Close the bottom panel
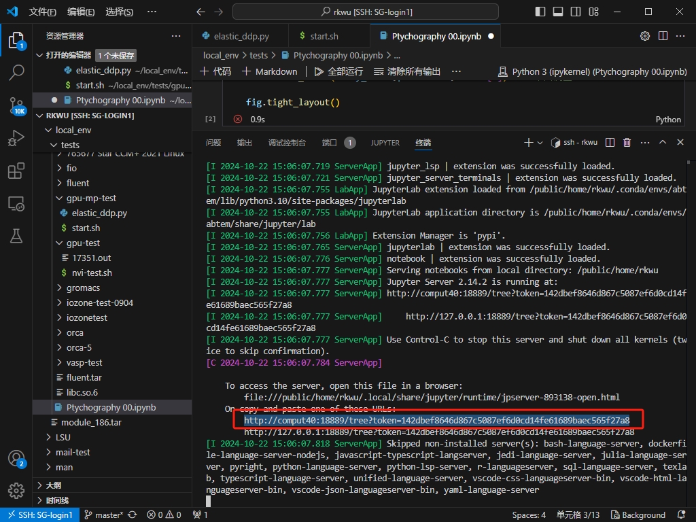 pos(680,143)
